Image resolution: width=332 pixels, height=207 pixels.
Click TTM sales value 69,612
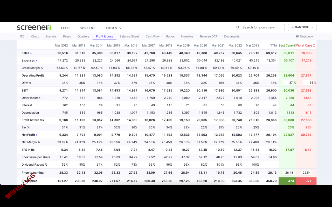271,53
